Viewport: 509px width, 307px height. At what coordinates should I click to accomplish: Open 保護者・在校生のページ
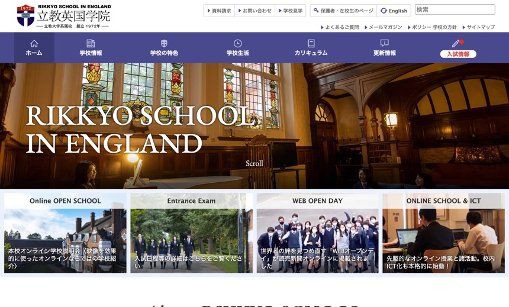coord(343,11)
